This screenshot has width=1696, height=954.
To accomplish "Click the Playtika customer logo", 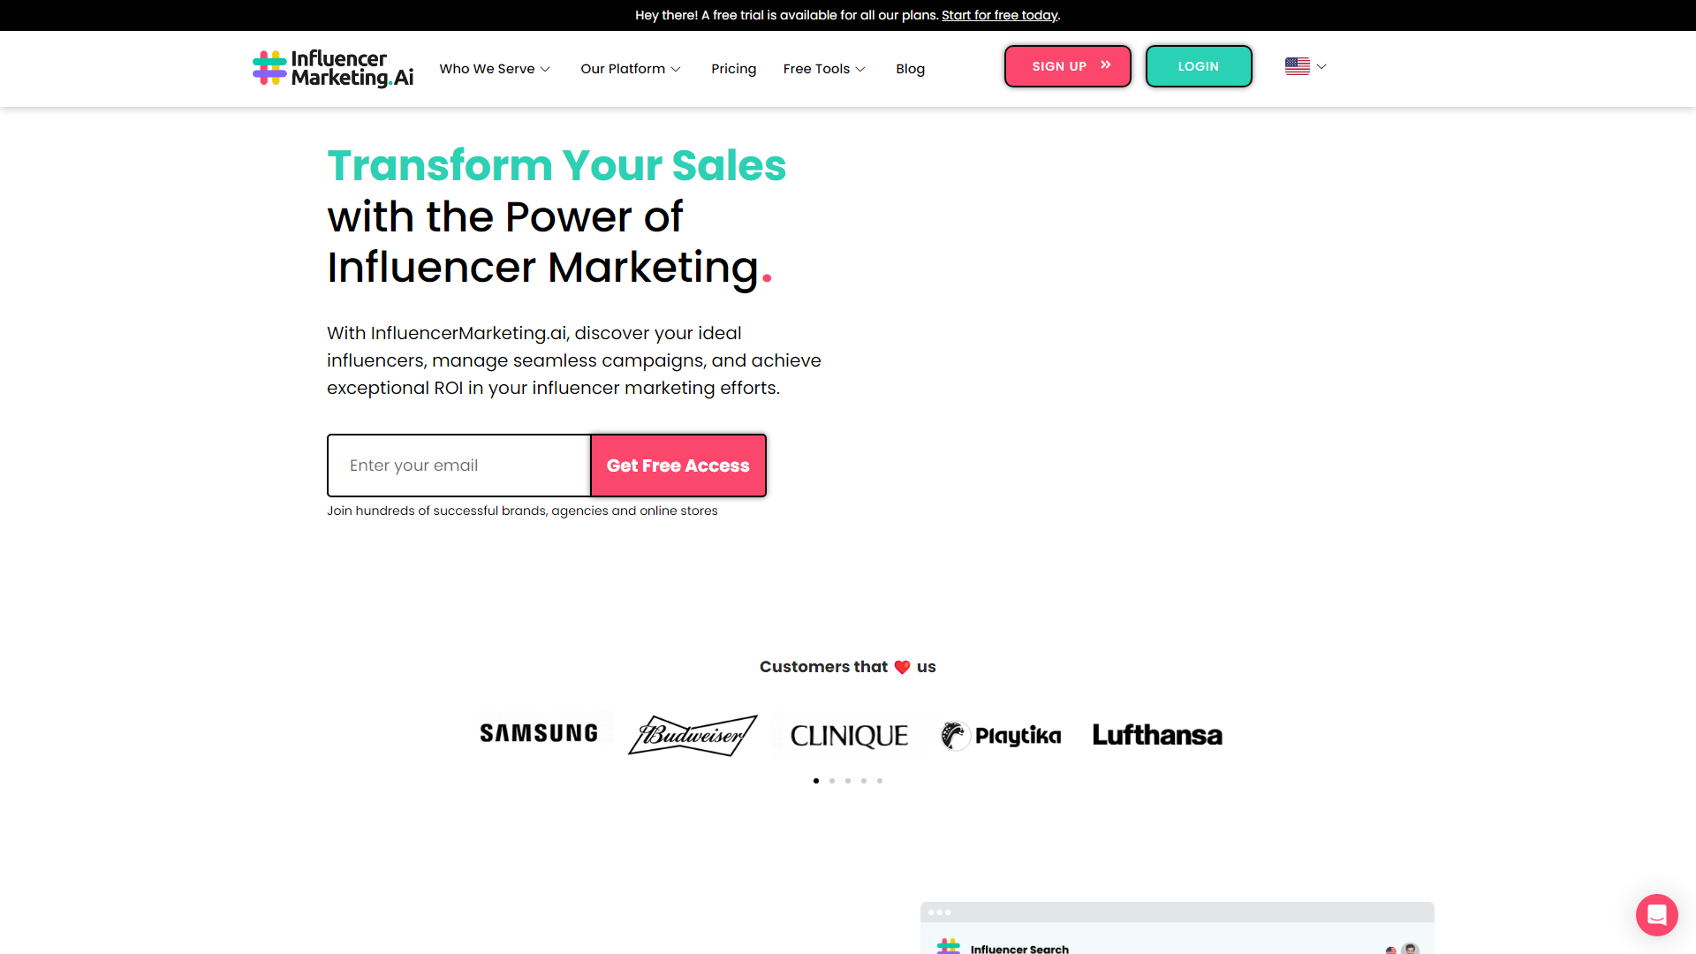I will click(1001, 735).
